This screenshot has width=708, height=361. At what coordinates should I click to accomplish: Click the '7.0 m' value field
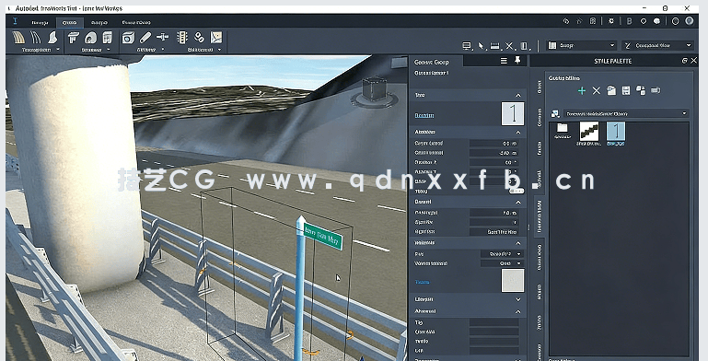click(x=494, y=213)
